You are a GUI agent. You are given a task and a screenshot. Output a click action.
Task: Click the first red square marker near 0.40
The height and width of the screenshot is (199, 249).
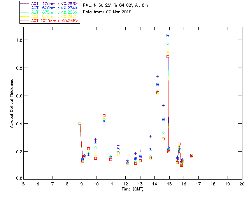pyautogui.click(x=80, y=123)
